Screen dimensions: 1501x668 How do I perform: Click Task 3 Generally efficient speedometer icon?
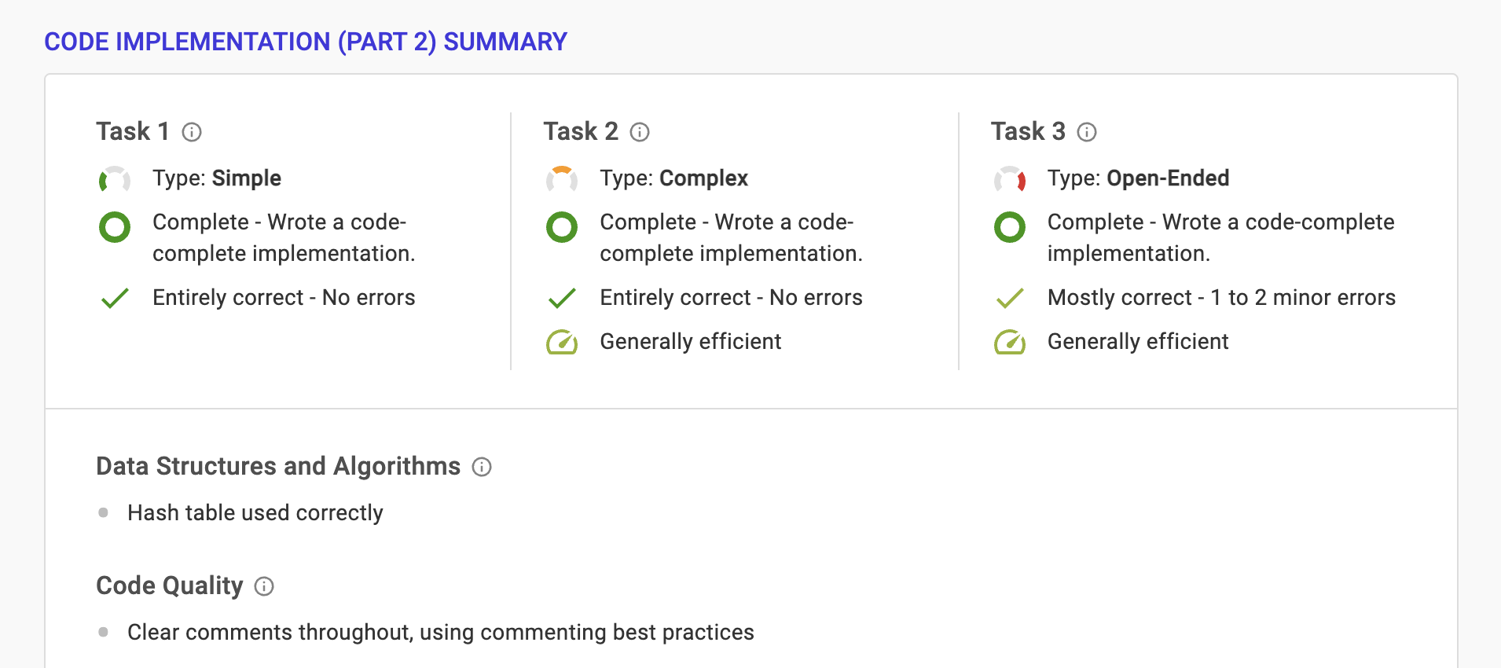click(1010, 342)
